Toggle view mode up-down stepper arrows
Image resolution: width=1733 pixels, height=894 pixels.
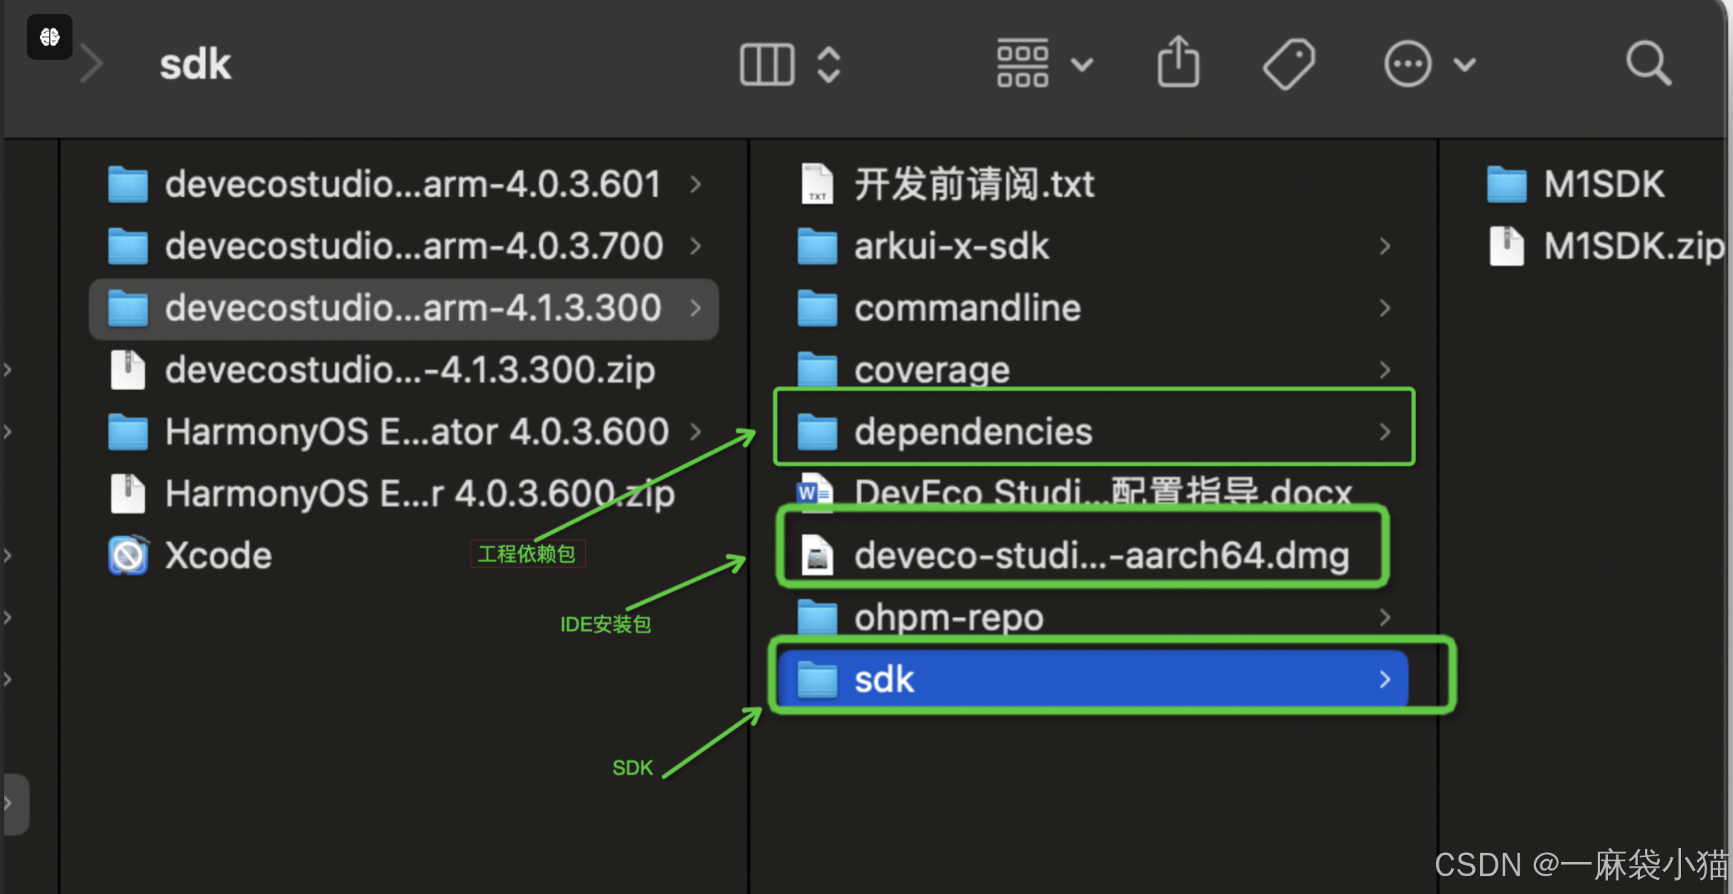point(829,65)
